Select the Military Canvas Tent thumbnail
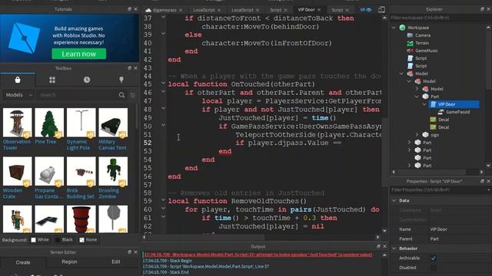The width and height of the screenshot is (492, 276). (113, 123)
